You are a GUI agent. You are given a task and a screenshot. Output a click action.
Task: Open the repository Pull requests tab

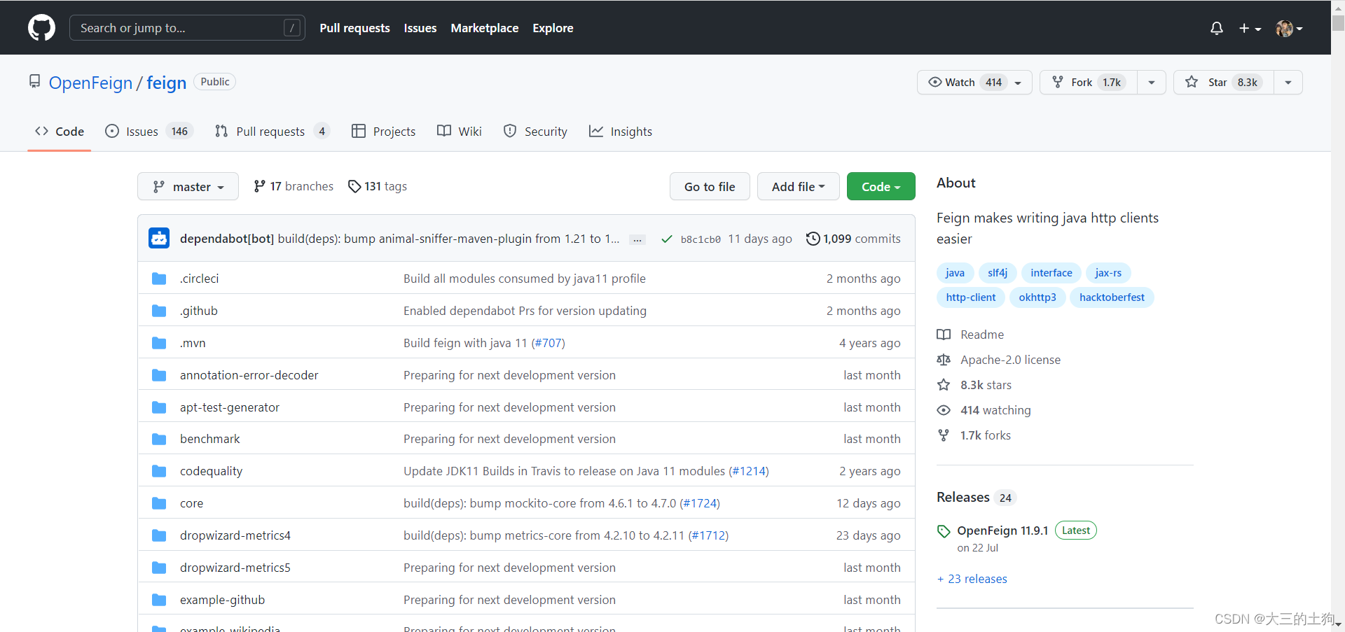pyautogui.click(x=272, y=132)
